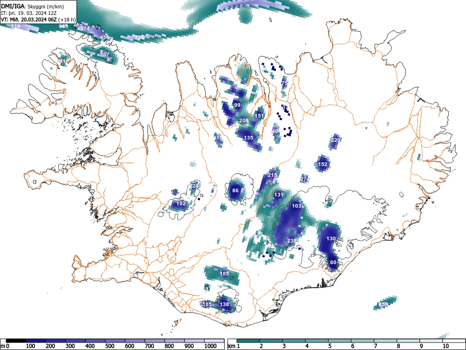
Task: Click the '1000' label on the meter scale
Action: tap(211, 346)
